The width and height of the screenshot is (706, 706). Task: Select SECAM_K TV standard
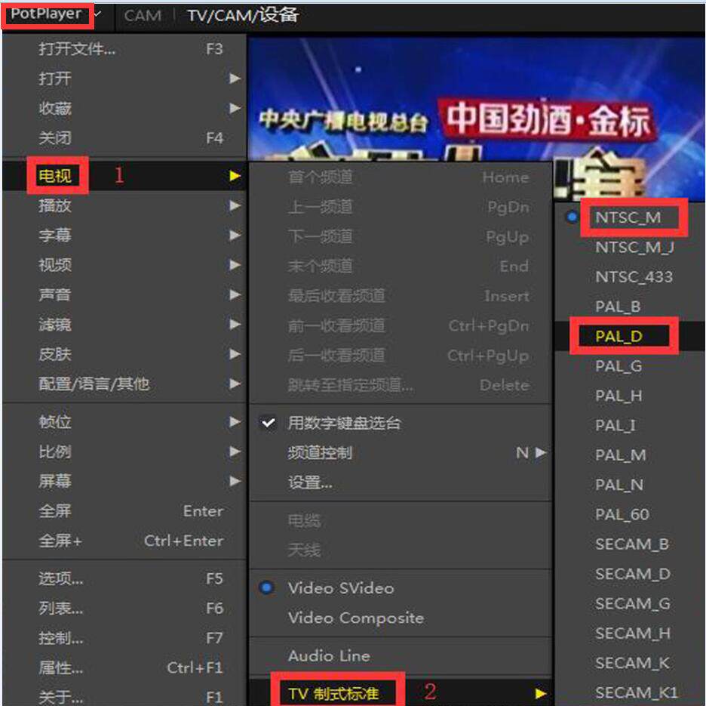point(630,663)
